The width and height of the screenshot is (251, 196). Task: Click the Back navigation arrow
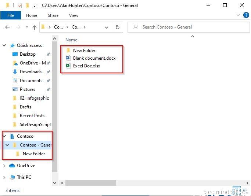pos(7,27)
